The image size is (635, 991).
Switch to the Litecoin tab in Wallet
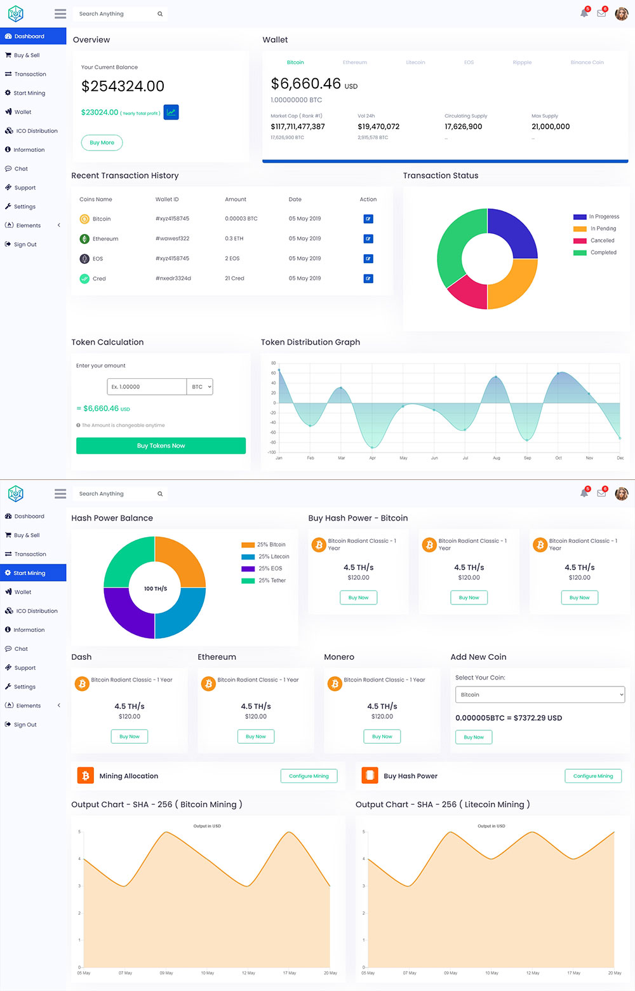pyautogui.click(x=415, y=62)
